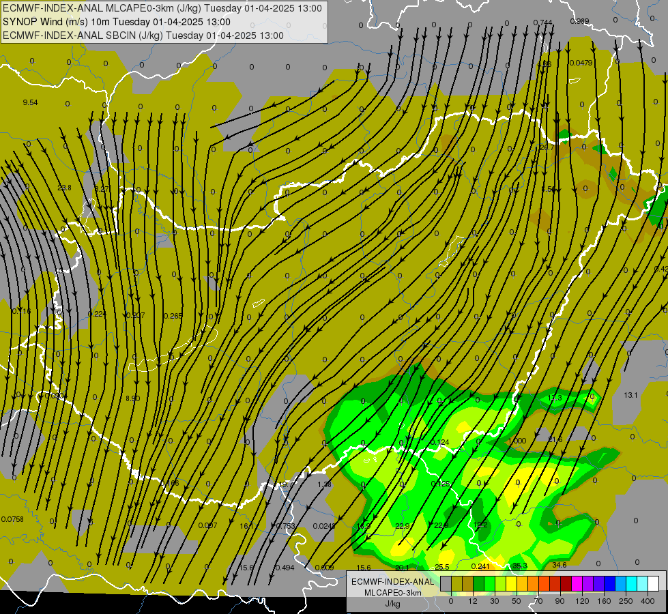Click the map value 0.753

pyautogui.click(x=285, y=526)
